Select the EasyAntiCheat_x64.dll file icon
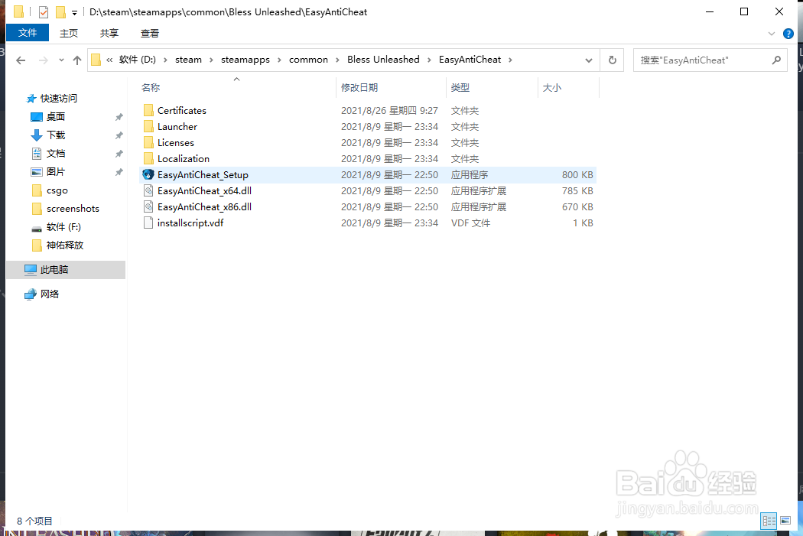Screen dimensions: 803x536 (x=148, y=191)
